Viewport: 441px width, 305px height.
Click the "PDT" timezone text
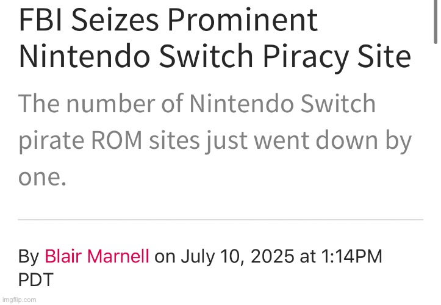[x=36, y=279]
